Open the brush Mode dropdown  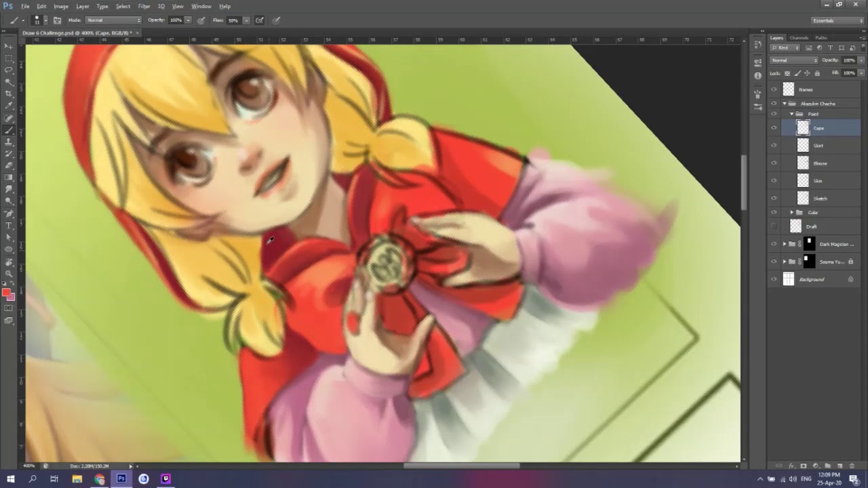coord(113,20)
